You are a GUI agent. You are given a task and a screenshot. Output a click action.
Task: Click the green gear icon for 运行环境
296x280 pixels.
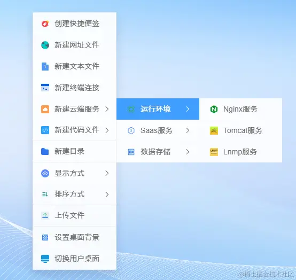131,109
